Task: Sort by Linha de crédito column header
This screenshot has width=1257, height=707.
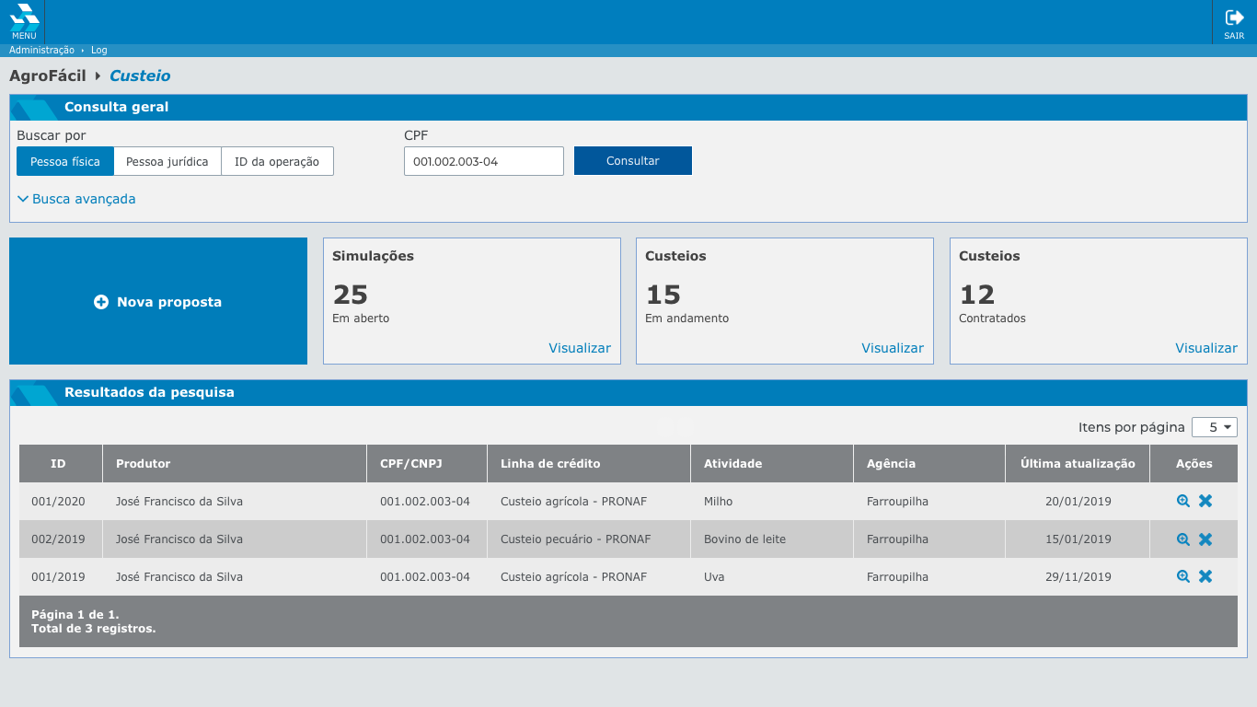Action: point(589,464)
